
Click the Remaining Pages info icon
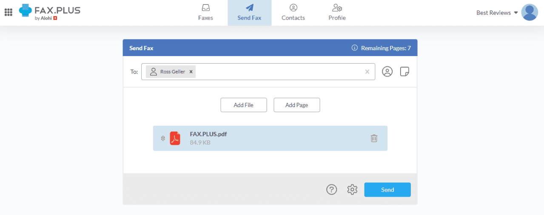[354, 48]
